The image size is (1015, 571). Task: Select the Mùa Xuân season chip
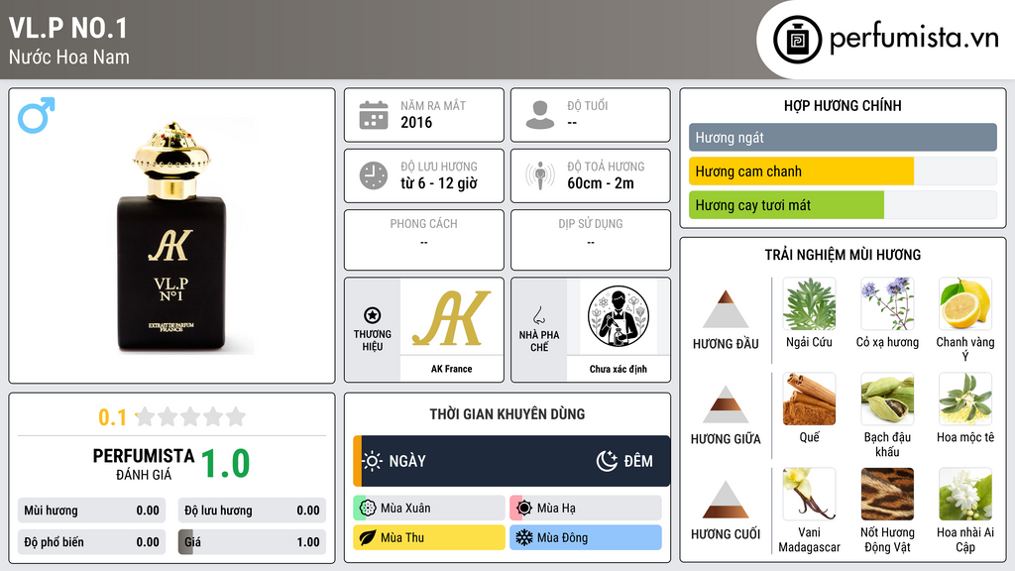(x=429, y=509)
